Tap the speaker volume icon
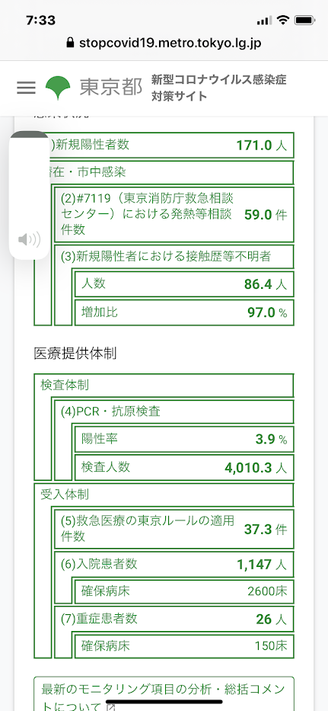This screenshot has width=328, height=711. (x=30, y=239)
